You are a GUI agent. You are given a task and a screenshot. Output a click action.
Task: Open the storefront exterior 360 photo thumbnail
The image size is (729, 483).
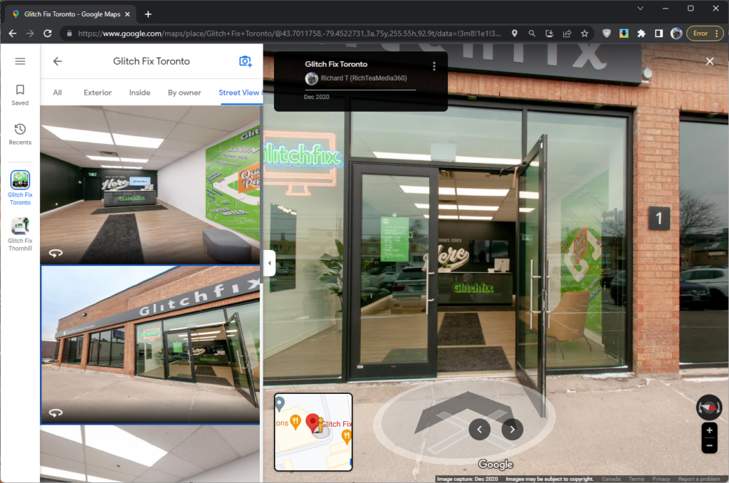coord(150,345)
